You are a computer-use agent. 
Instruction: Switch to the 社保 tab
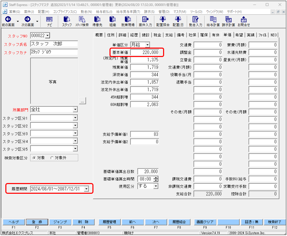pyautogui.click(x=192, y=35)
